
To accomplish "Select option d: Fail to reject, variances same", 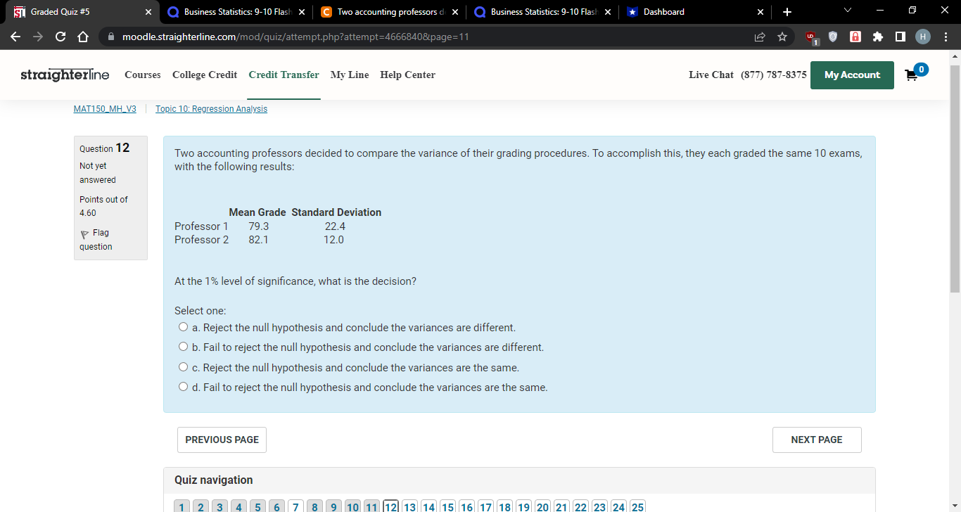I will click(x=184, y=387).
